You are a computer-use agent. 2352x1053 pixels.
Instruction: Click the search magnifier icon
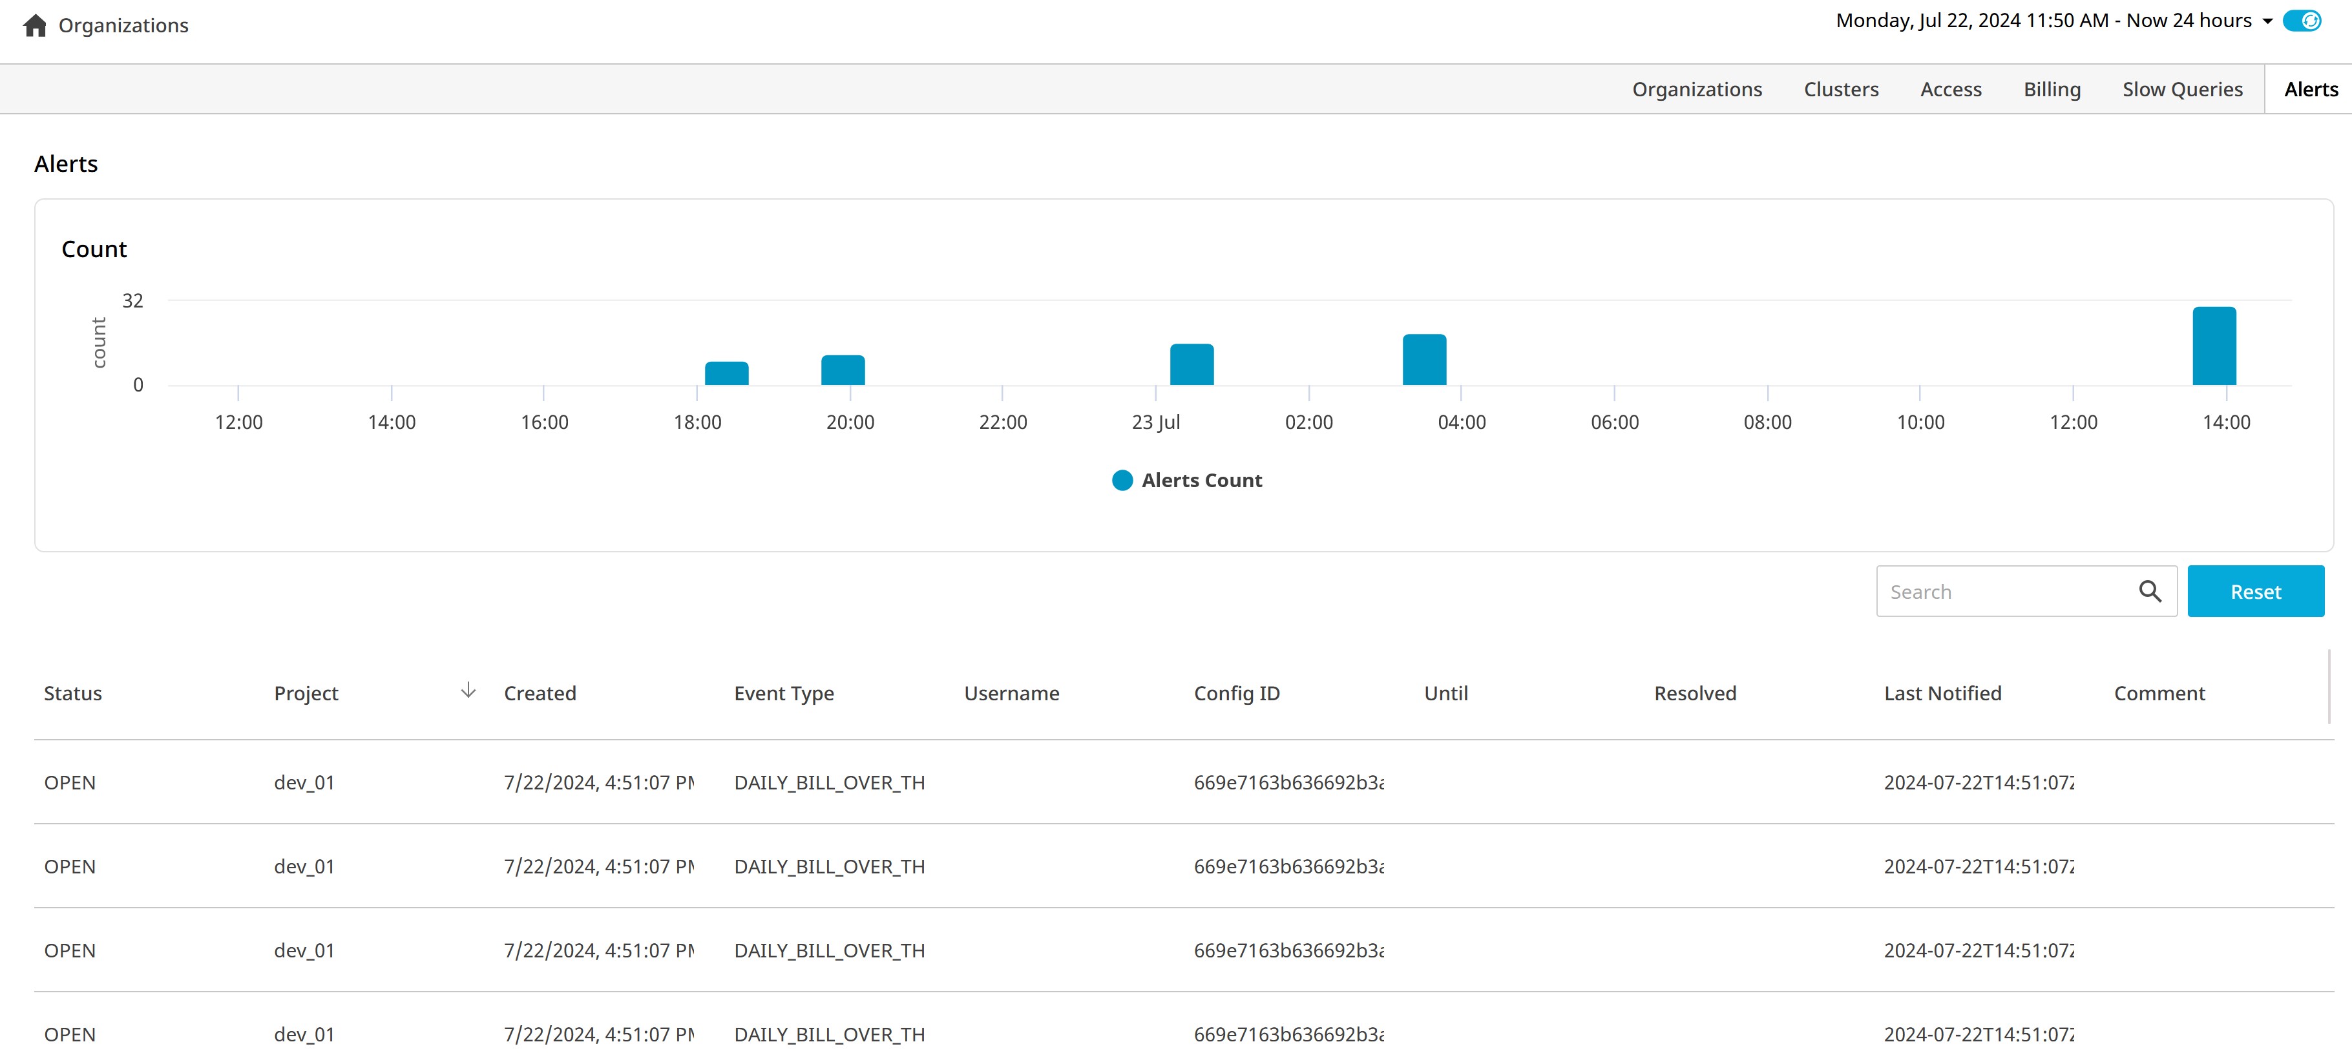point(2149,591)
